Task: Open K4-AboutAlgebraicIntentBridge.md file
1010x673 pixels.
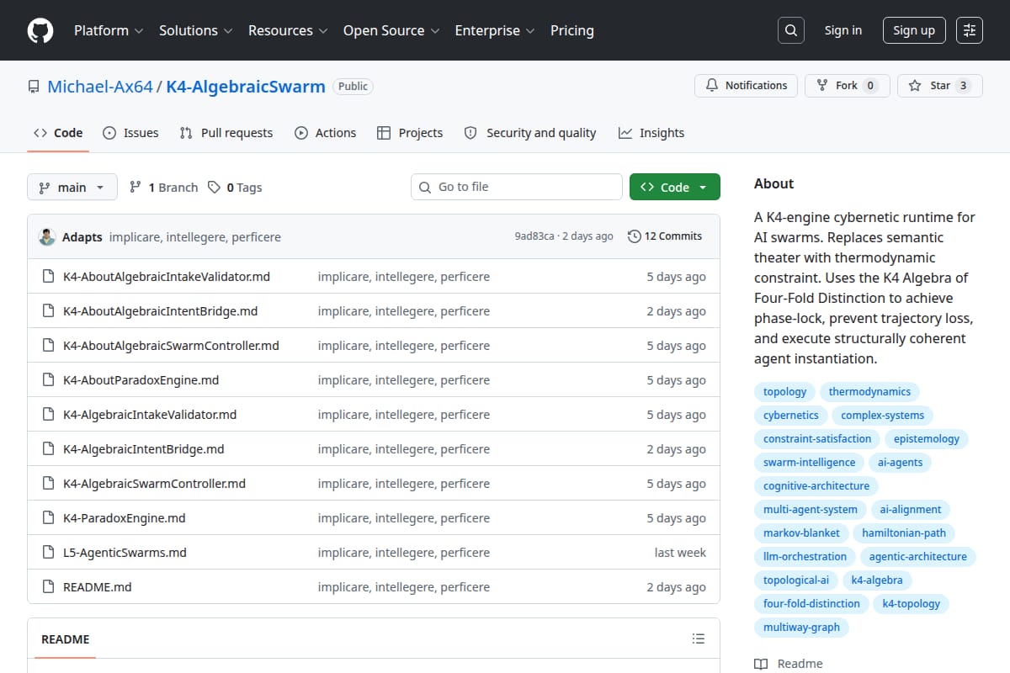Action: point(161,311)
